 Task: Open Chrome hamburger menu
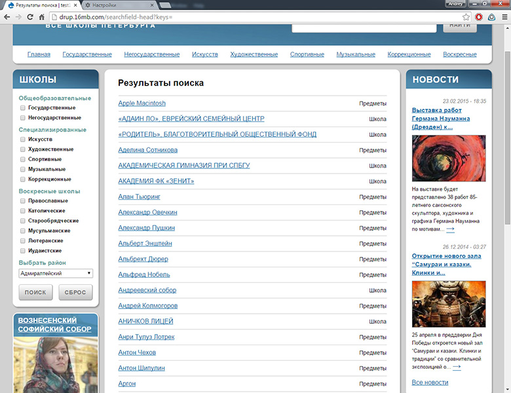coord(504,17)
